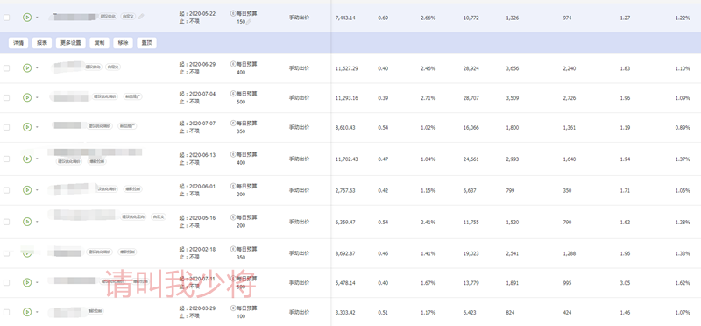This screenshot has width=701, height=326.
Task: Tick the checkbox of the 2020-05-22 campaign
Action: click(x=6, y=18)
